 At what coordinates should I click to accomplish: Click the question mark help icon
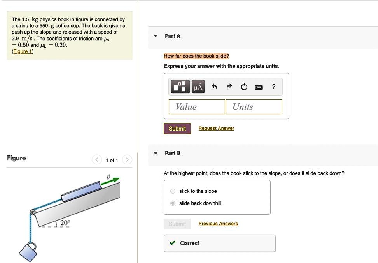click(274, 87)
